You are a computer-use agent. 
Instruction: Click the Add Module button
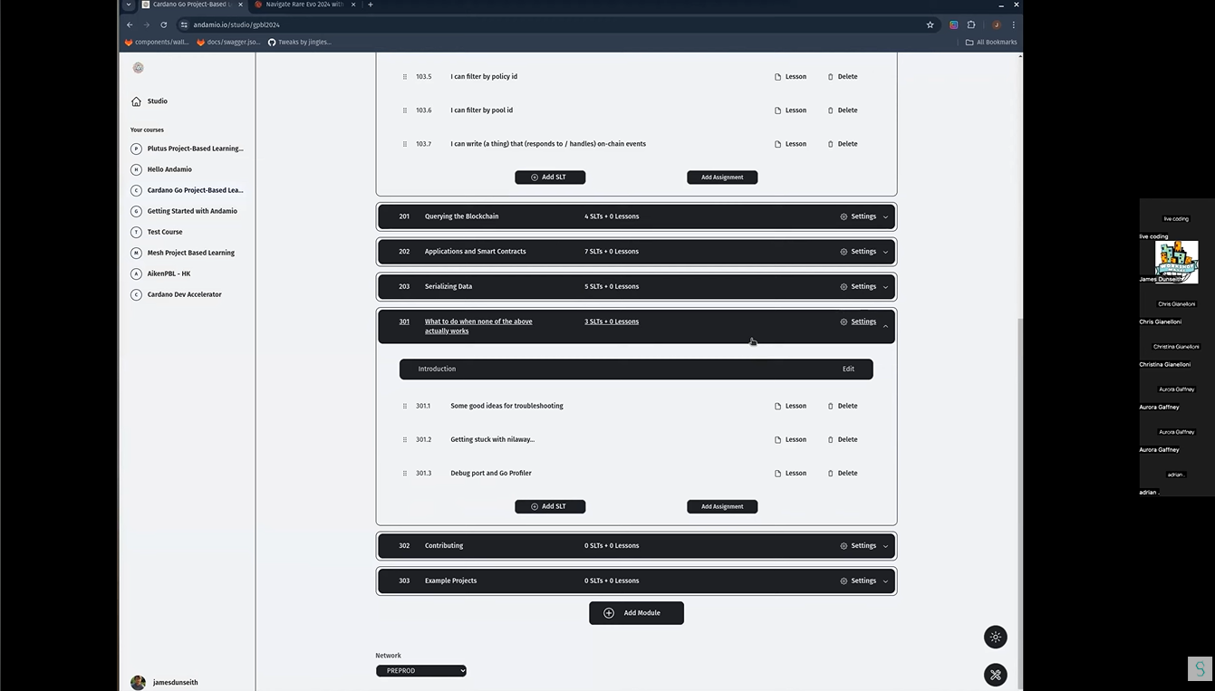[636, 613]
